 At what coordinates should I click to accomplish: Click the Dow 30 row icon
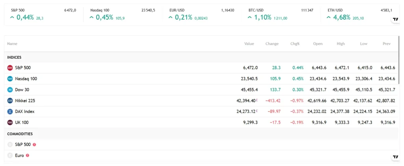tap(10, 90)
